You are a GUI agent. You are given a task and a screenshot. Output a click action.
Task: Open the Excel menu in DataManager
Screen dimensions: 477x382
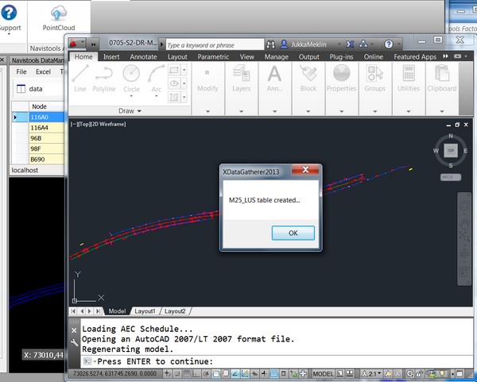coord(43,72)
